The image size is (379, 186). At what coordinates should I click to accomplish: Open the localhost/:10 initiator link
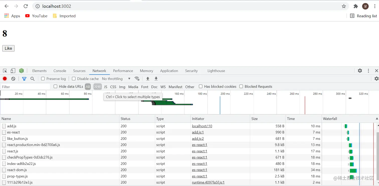coord(202,126)
